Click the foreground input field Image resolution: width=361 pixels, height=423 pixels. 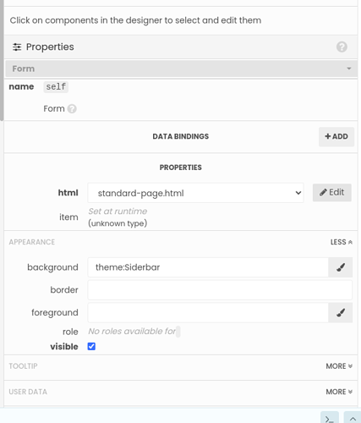pos(208,312)
